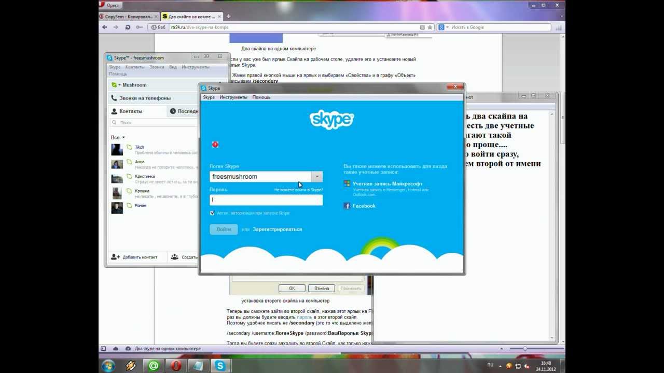Image resolution: width=664 pixels, height=373 pixels.
Task: Open Звонки menu in main Skype window
Action: click(x=157, y=67)
